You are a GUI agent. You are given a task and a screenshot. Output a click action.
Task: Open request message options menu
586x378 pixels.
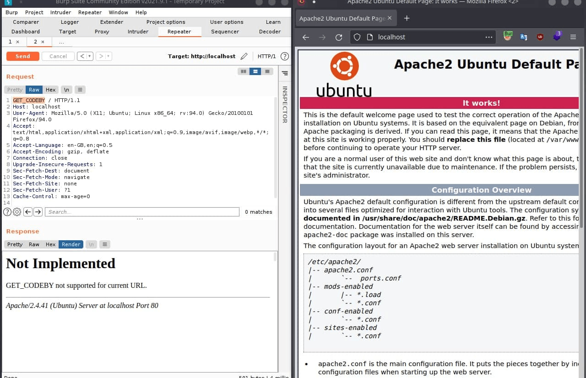[80, 90]
